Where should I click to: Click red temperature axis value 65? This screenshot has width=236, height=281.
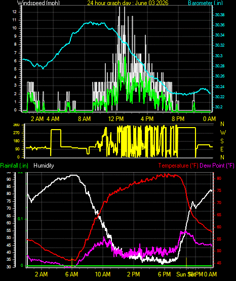219,215
